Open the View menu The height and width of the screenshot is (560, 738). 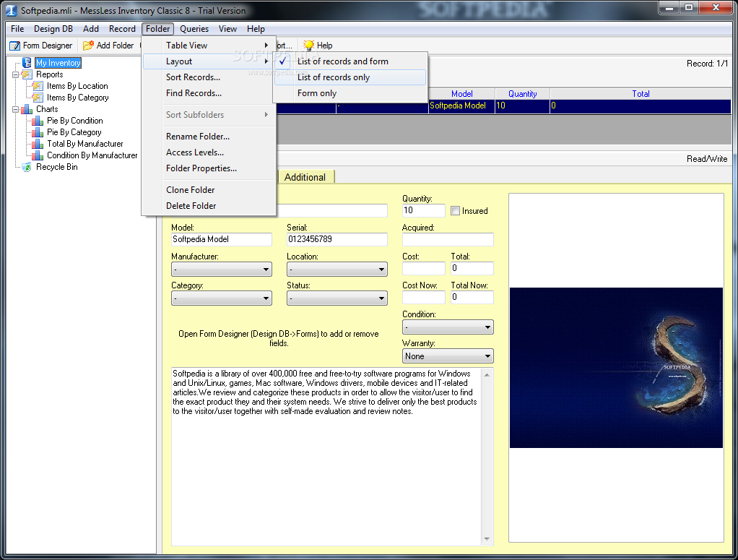click(x=227, y=29)
